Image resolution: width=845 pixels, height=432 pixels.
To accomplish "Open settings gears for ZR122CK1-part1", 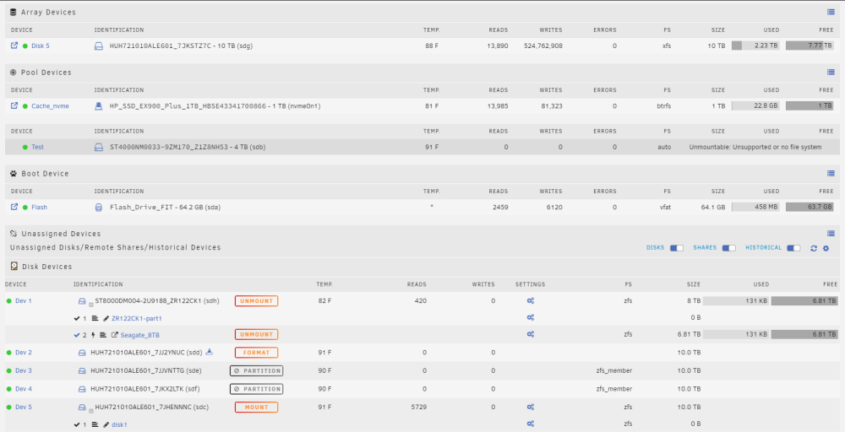I will [531, 318].
